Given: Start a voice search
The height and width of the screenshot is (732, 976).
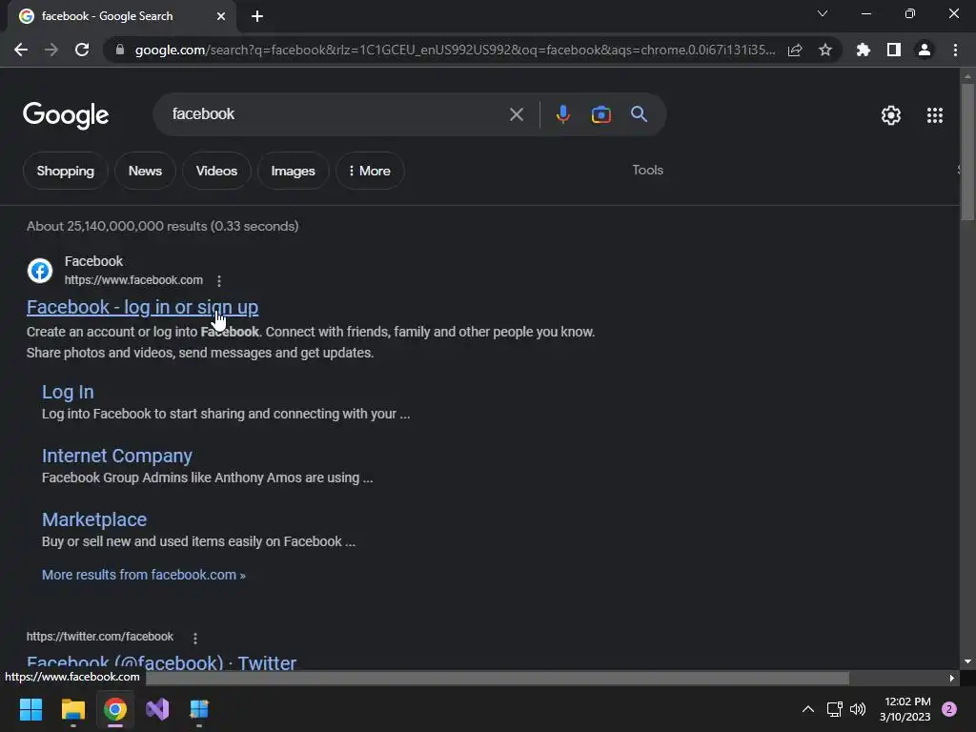Looking at the screenshot, I should 562,114.
